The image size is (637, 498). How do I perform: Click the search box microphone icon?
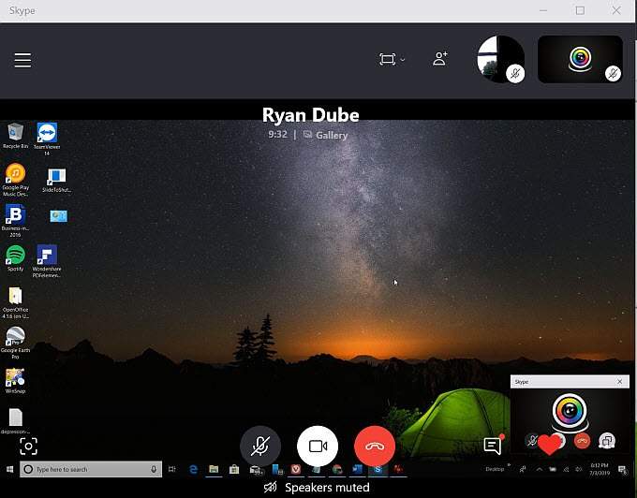click(154, 469)
